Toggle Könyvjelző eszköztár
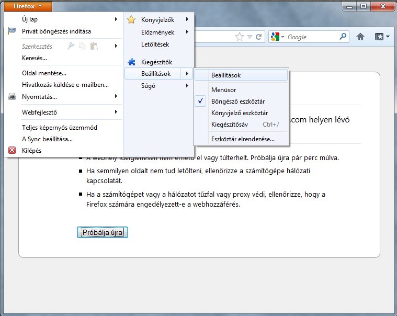Screen dimensions: 397x316 [241, 113]
